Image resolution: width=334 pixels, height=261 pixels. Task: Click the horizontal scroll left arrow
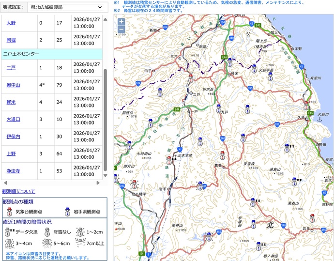5,183
